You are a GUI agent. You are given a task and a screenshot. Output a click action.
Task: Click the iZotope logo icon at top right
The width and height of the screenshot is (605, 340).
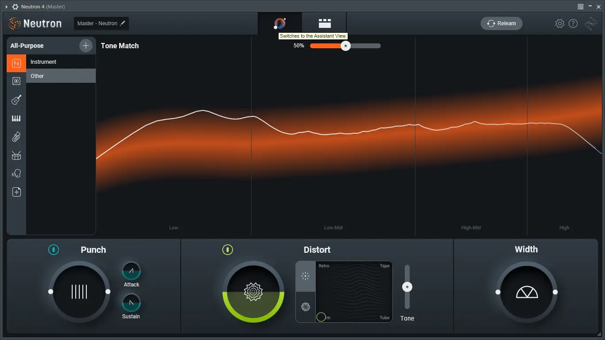[x=591, y=23]
